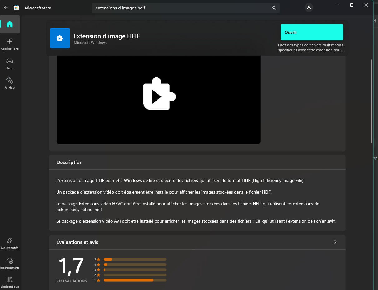Go to the Jeux section
This screenshot has height=290, width=378.
pos(10,63)
